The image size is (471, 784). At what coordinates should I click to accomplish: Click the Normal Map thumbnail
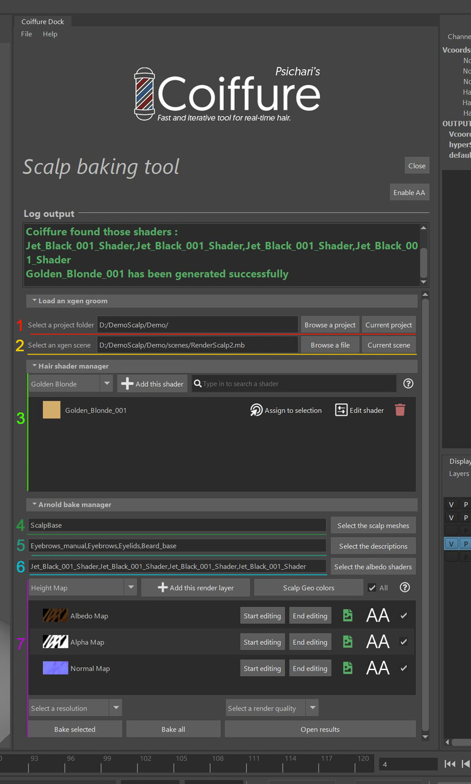coord(55,668)
